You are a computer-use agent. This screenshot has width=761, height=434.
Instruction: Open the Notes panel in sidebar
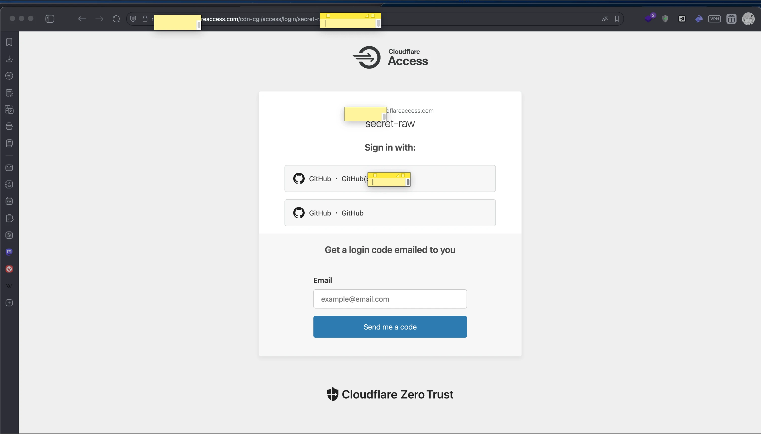tap(9, 93)
